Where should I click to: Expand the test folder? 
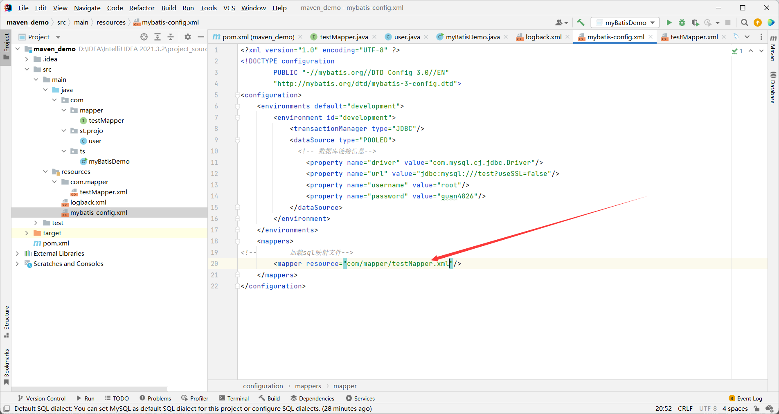[36, 223]
